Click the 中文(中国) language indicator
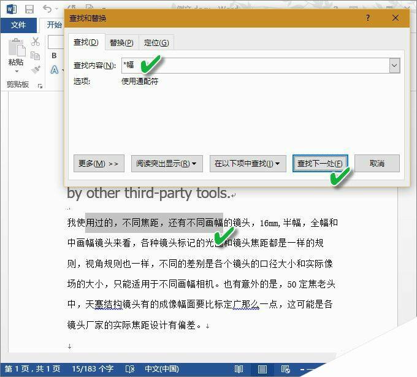417x377 pixels. (x=162, y=369)
